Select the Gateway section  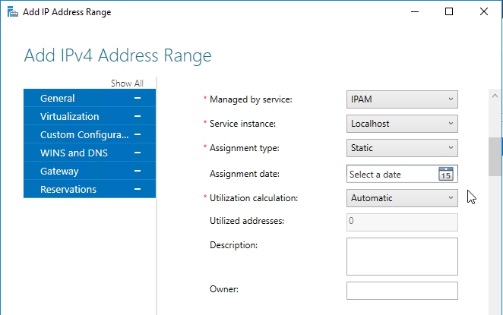59,172
